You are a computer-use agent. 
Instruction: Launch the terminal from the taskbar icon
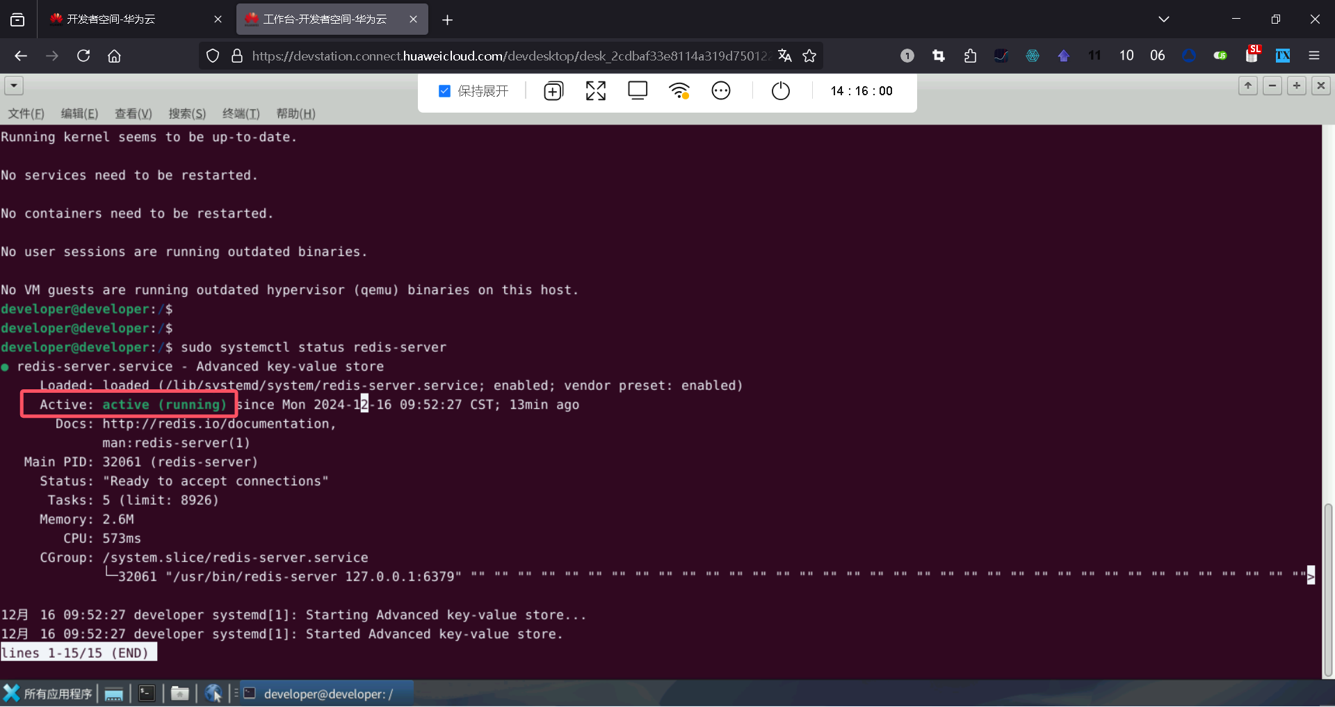[x=147, y=693]
